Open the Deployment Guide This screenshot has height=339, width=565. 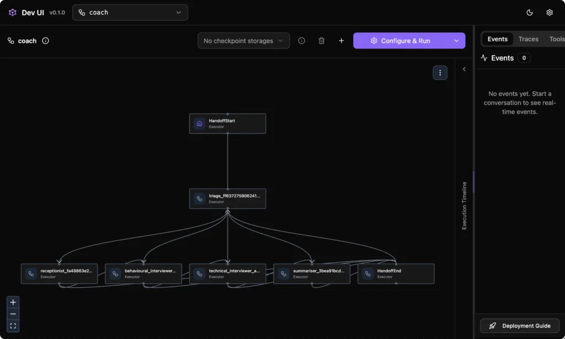[x=519, y=326]
